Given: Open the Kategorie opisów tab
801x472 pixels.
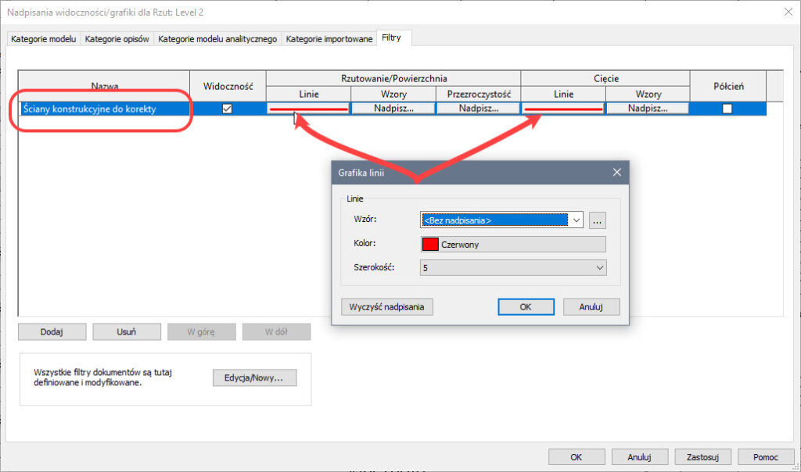Looking at the screenshot, I should (117, 39).
